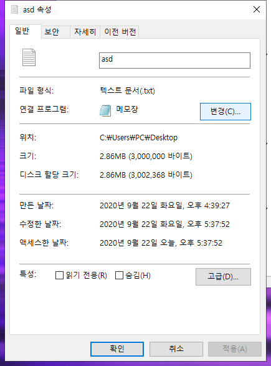Click the large text file icon
The image size is (271, 366).
tap(29, 57)
